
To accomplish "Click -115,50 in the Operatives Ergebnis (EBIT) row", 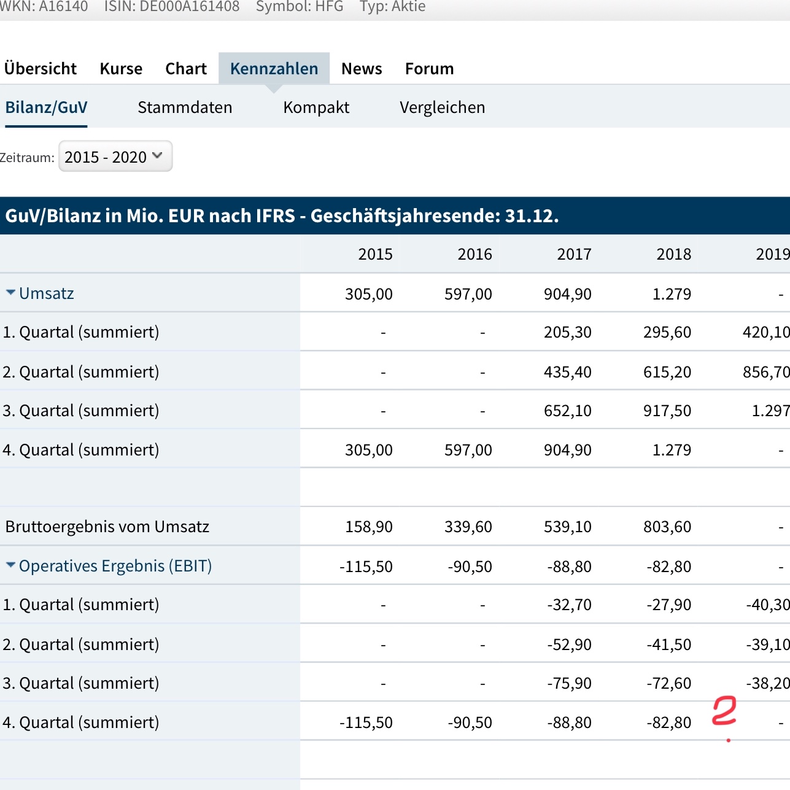I will 366,567.
